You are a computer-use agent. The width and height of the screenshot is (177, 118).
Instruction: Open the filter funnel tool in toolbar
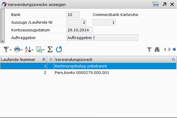[6, 49]
